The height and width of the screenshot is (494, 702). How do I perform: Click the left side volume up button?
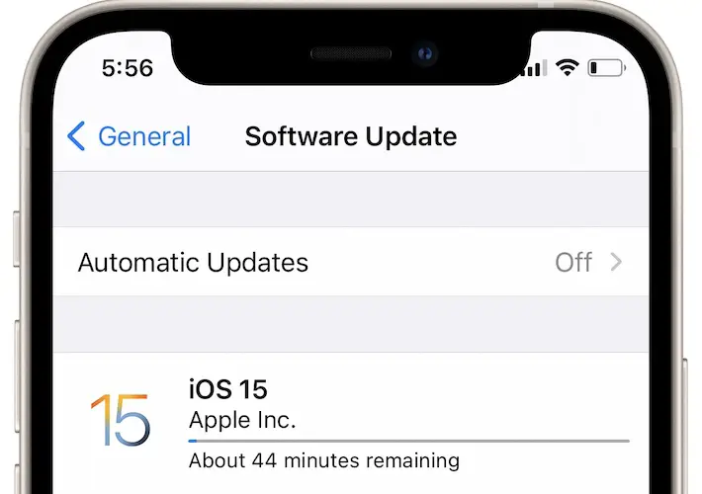coord(17,375)
